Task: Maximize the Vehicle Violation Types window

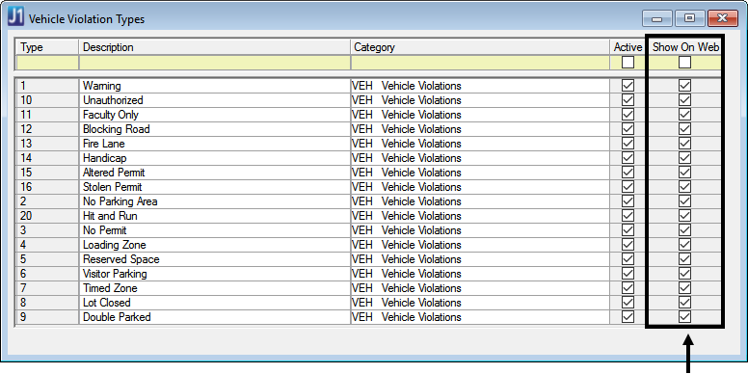Action: tap(689, 19)
